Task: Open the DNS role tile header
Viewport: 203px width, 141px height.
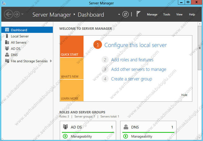Action: tap(148, 127)
